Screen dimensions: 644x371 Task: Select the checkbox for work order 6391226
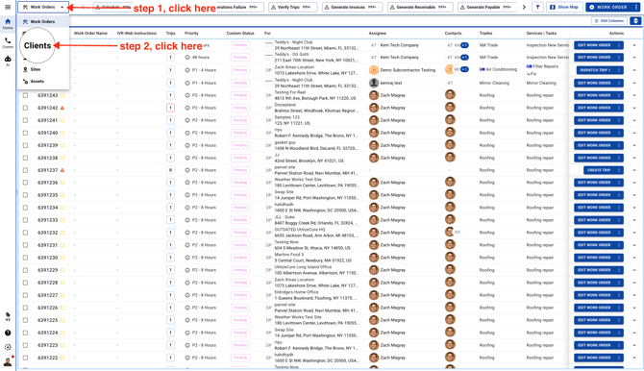click(25, 308)
